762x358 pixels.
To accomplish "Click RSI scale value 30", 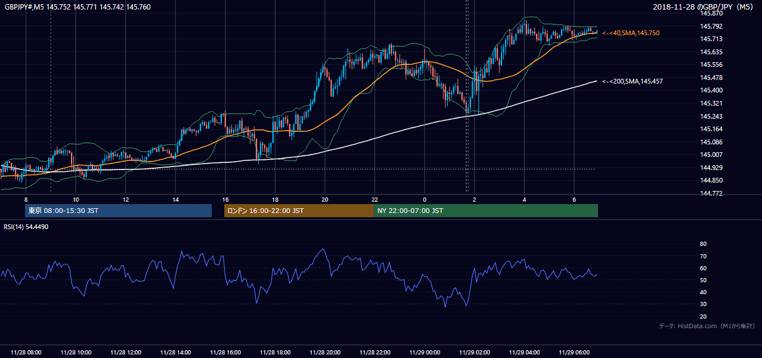I will coord(703,304).
